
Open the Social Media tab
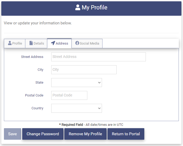(87, 44)
